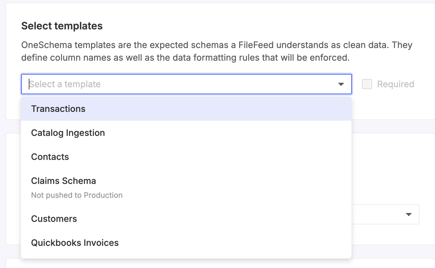Pick the Contacts template

pos(50,157)
